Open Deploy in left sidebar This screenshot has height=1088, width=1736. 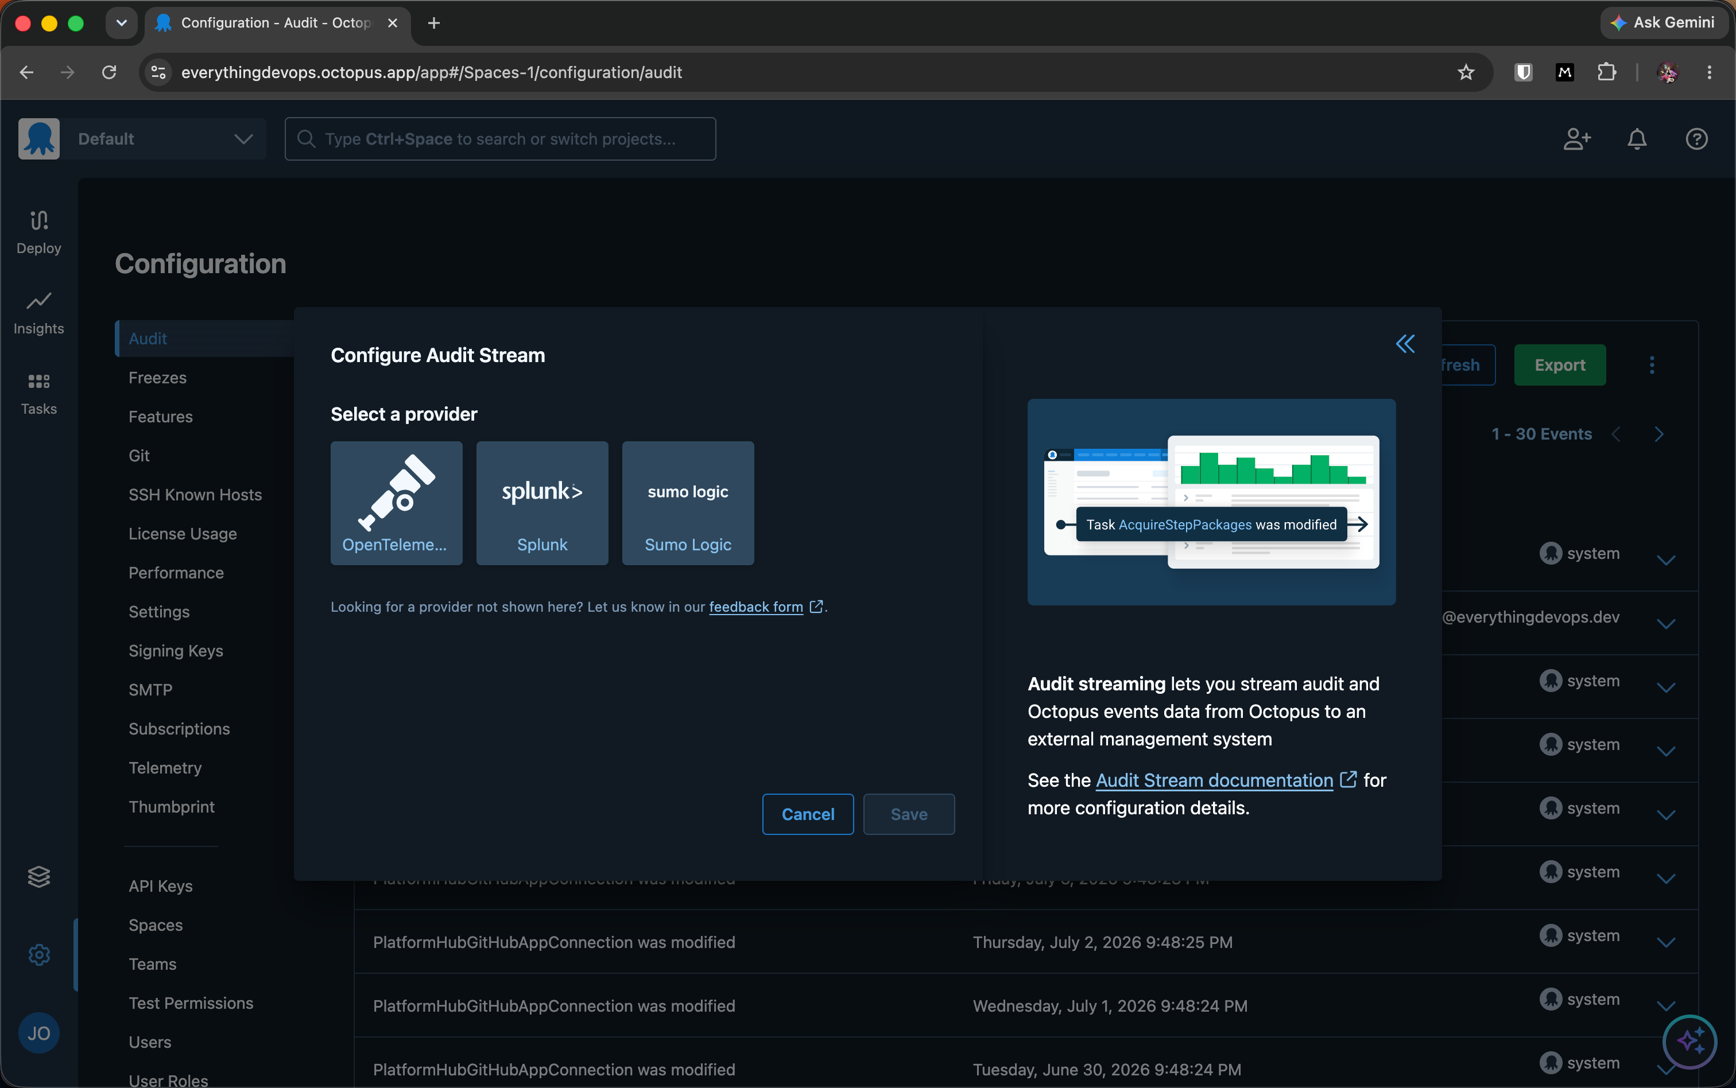tap(39, 232)
